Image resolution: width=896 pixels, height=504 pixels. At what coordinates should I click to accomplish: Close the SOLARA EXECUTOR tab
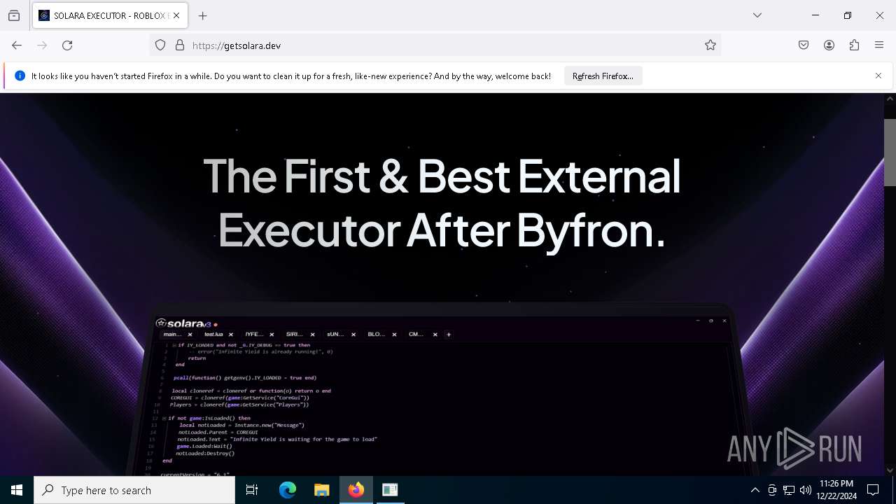click(176, 15)
